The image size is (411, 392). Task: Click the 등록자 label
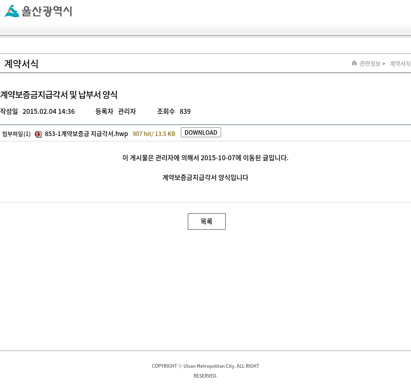pos(104,112)
